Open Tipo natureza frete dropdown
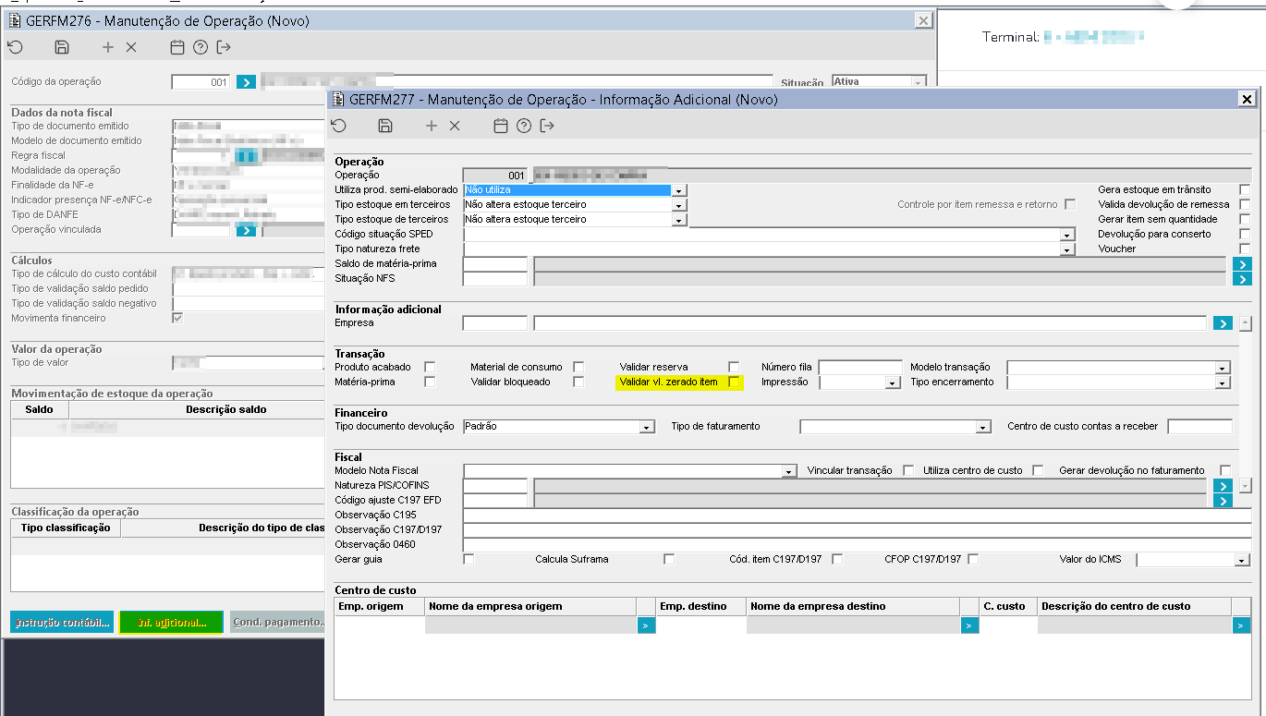Viewport: 1266px width, 716px height. (1067, 249)
